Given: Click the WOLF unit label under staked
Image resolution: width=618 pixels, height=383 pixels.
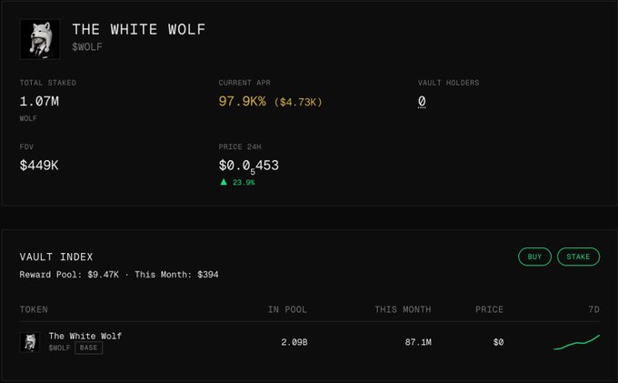Looking at the screenshot, I should (28, 118).
